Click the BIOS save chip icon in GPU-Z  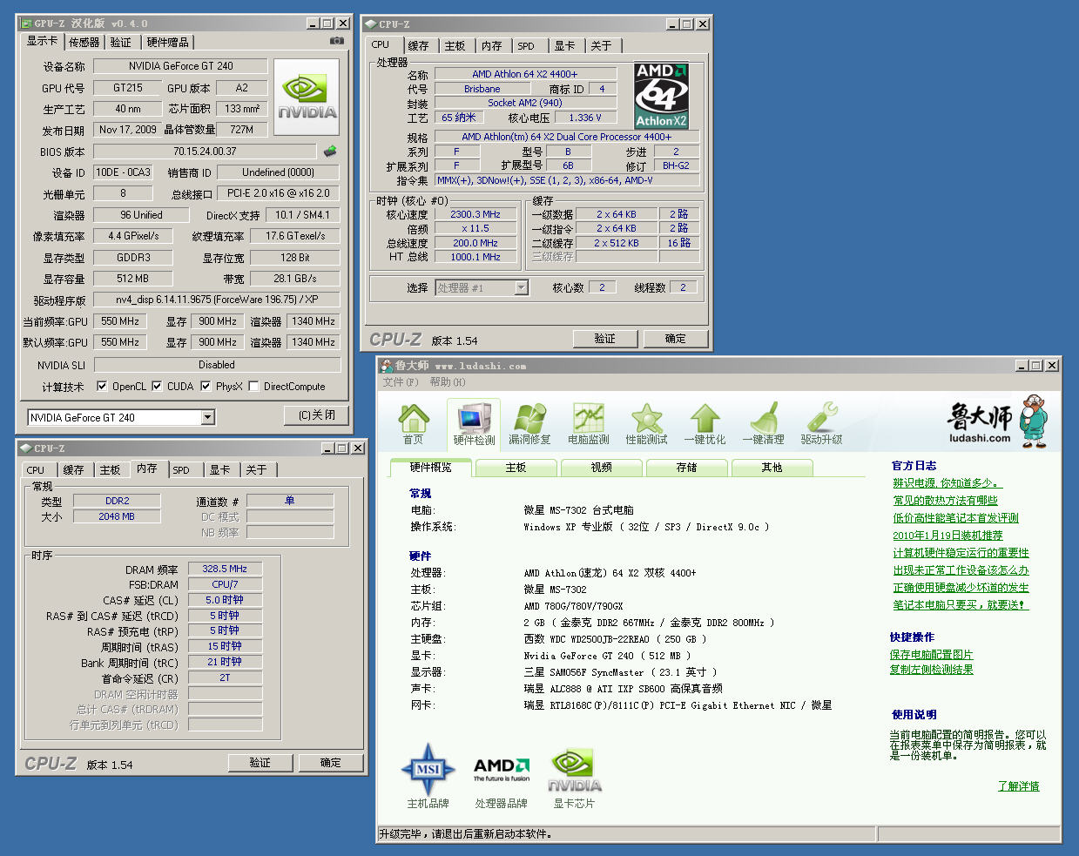point(330,151)
